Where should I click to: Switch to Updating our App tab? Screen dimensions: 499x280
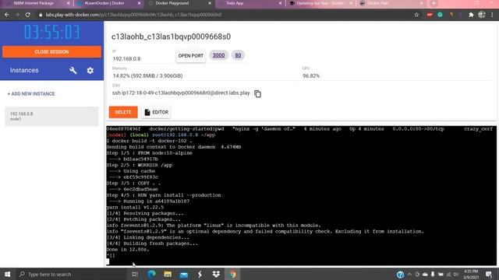click(x=320, y=3)
